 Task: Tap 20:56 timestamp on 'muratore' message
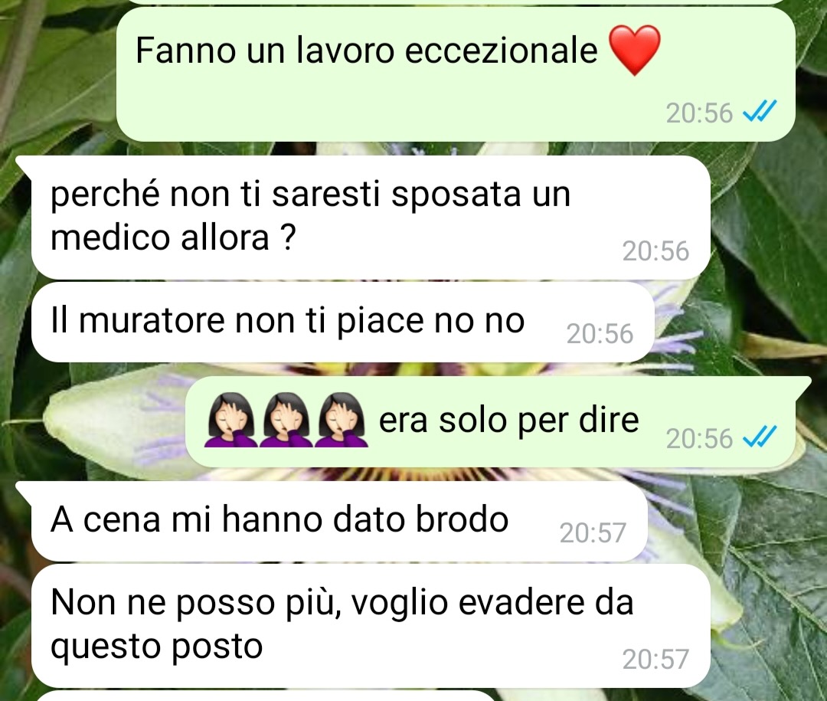pyautogui.click(x=600, y=333)
